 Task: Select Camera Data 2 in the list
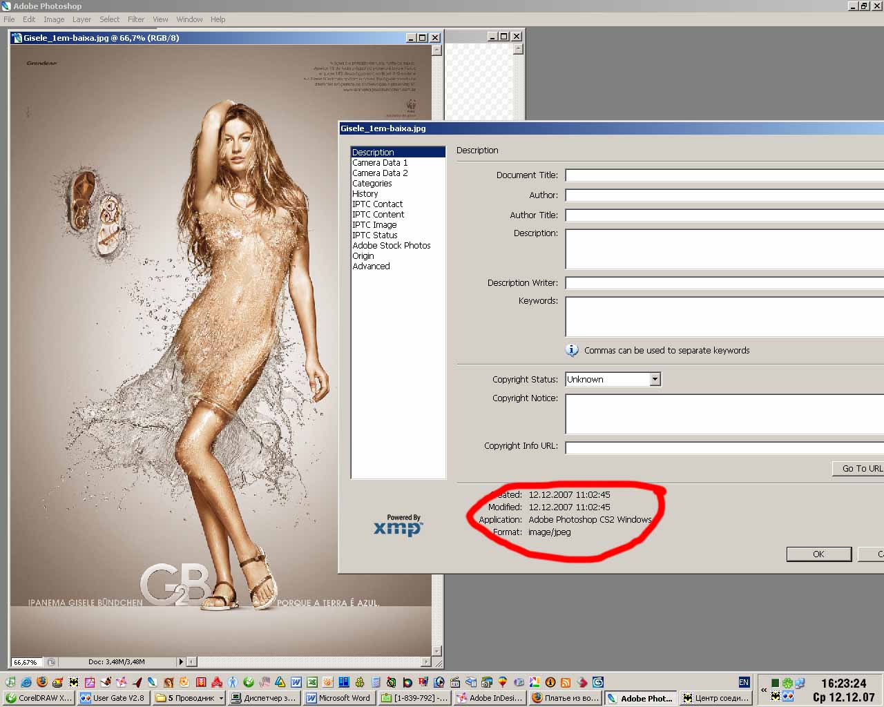pos(398,173)
